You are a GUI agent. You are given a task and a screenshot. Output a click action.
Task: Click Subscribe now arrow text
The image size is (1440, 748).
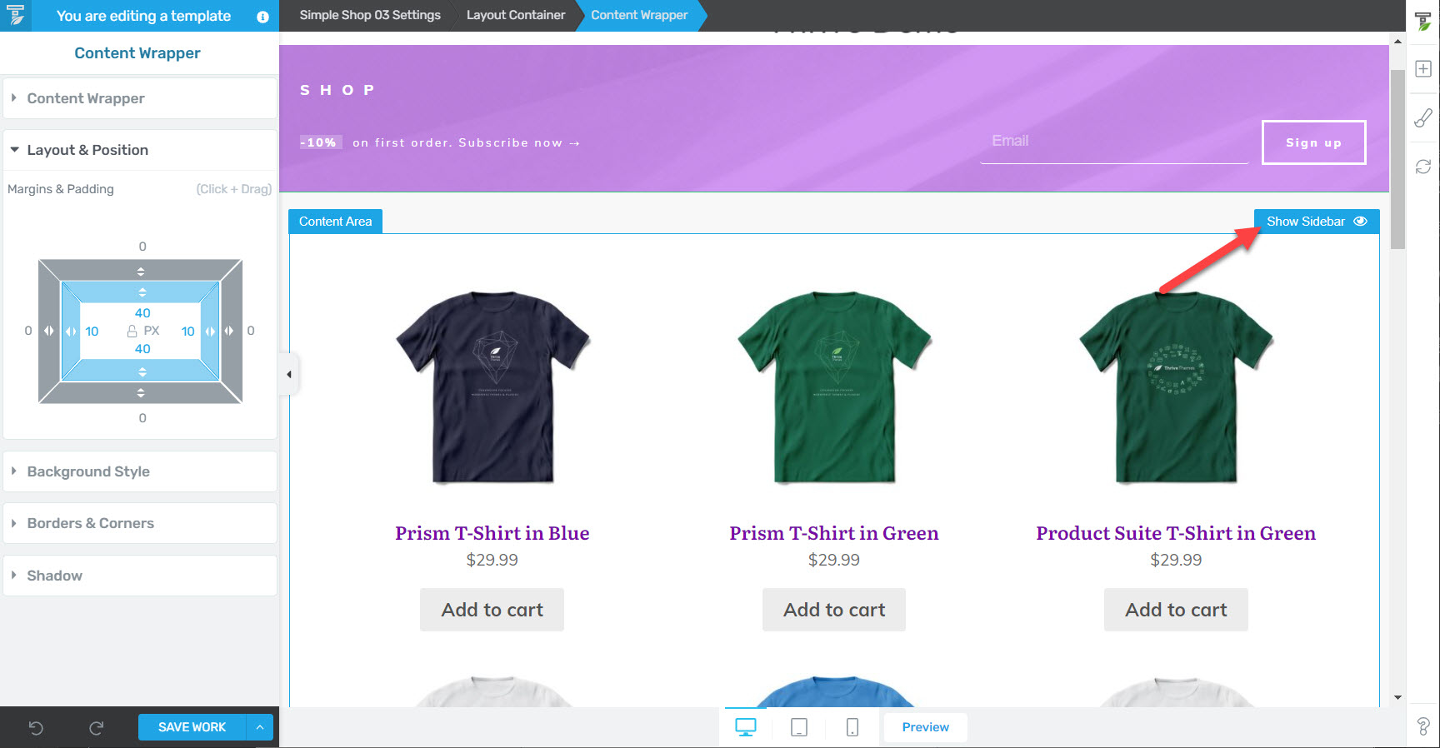[x=519, y=143]
